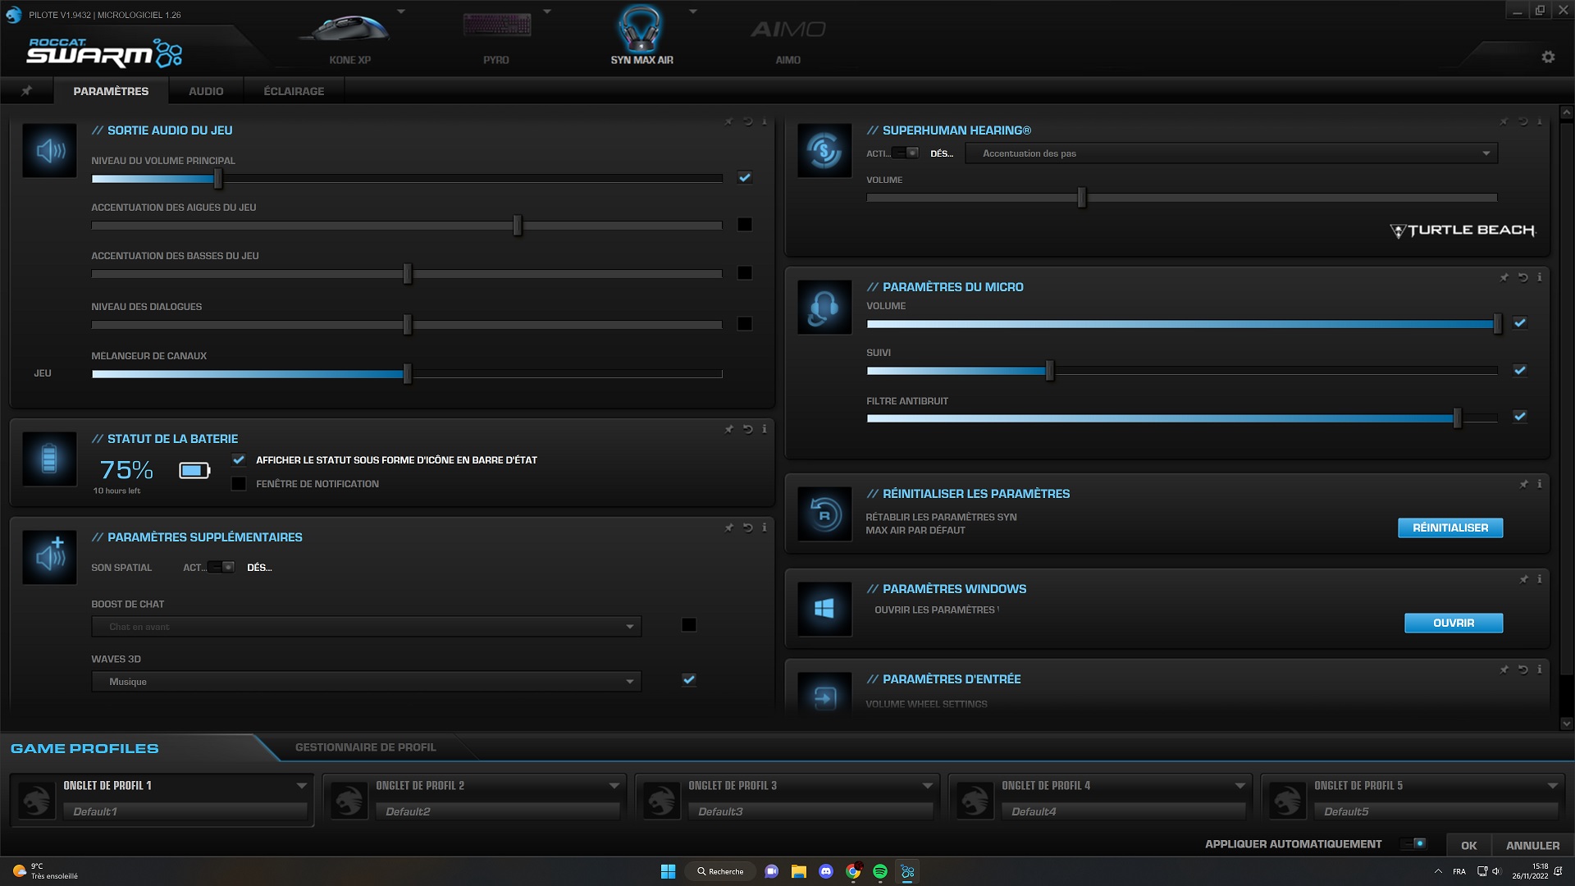Open Swarm settings gear icon
Screen dimensions: 1575x886
pos(1548,57)
